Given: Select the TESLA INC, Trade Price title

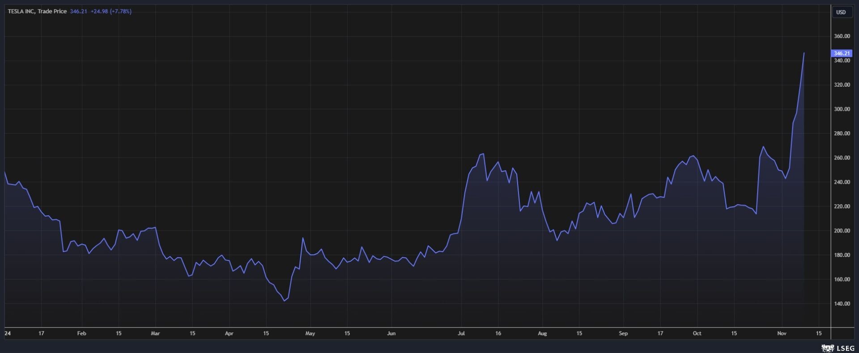Looking at the screenshot, I should pyautogui.click(x=37, y=12).
